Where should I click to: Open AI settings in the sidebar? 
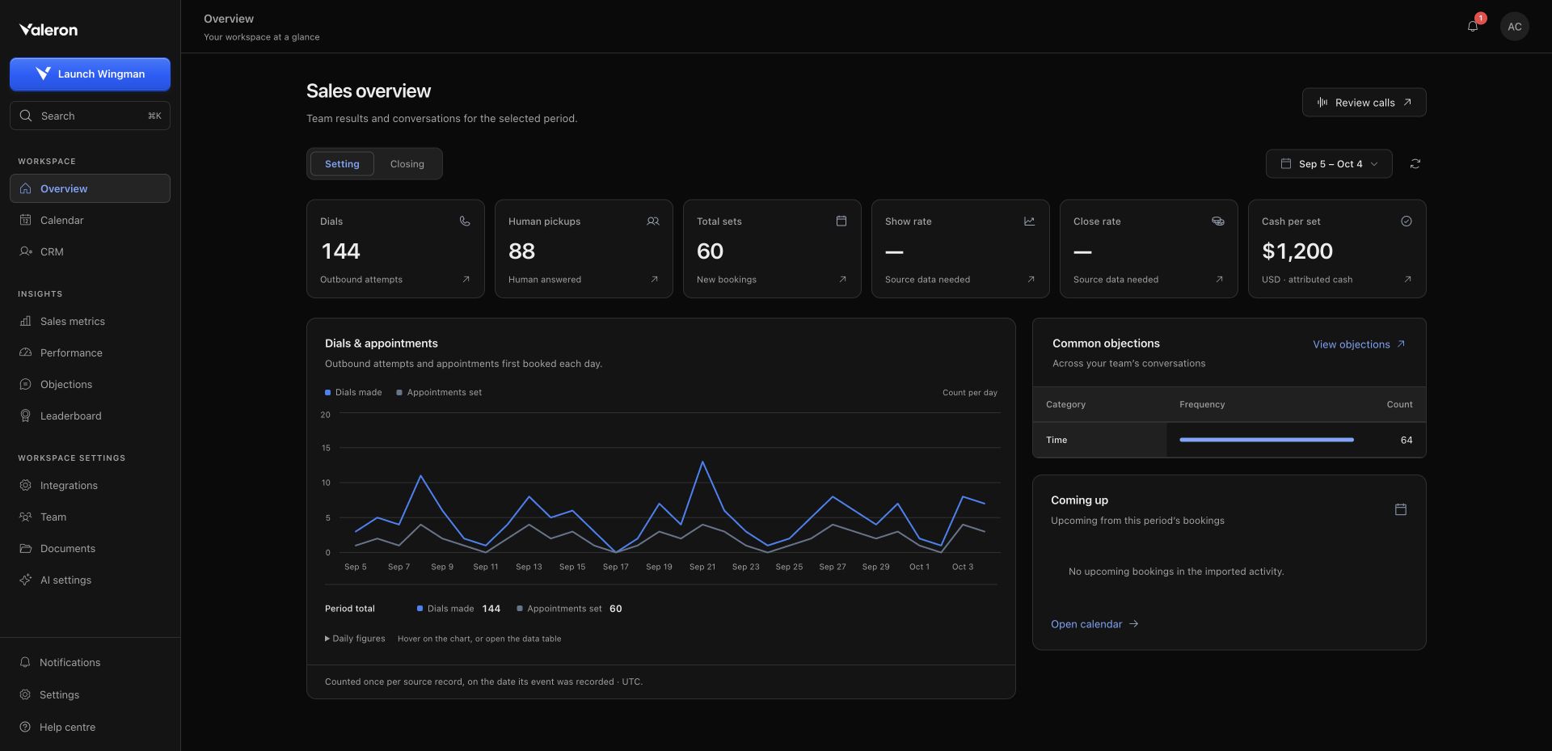click(90, 580)
